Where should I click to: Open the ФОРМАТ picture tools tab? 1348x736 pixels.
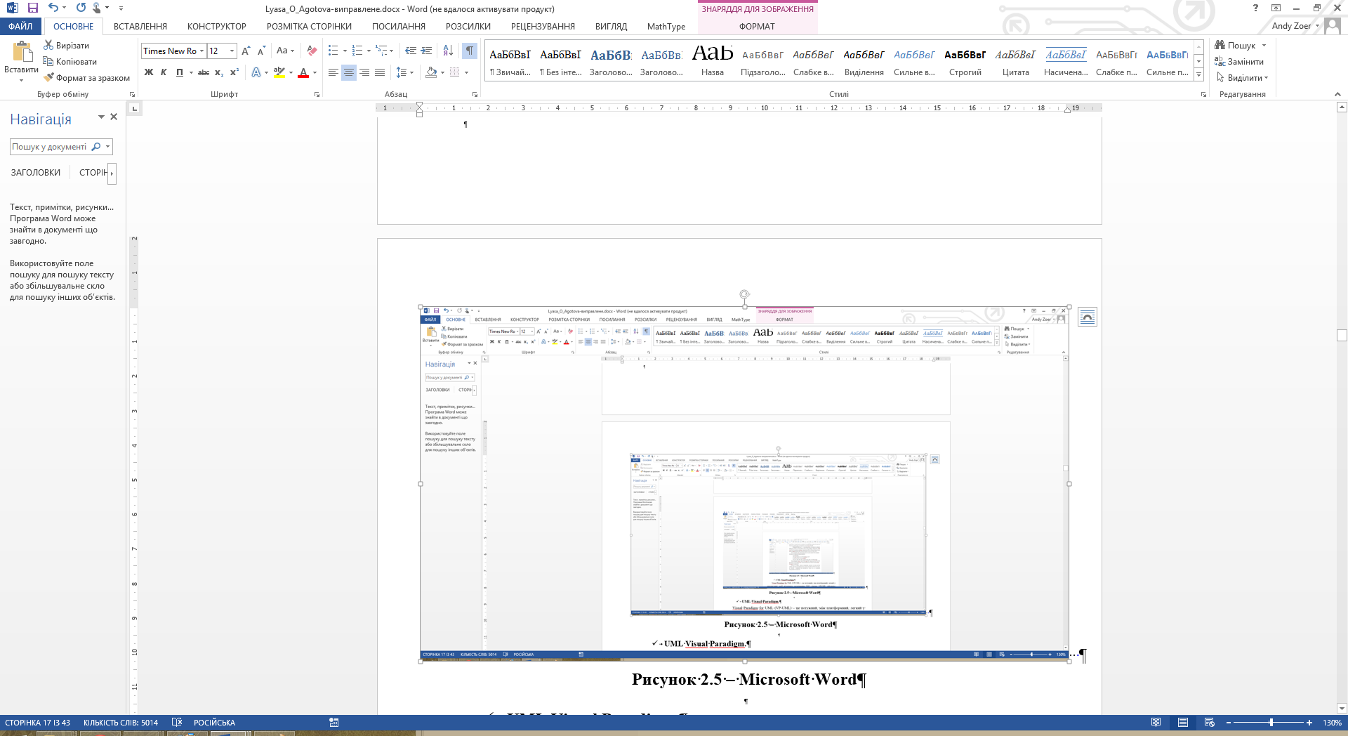tap(757, 26)
